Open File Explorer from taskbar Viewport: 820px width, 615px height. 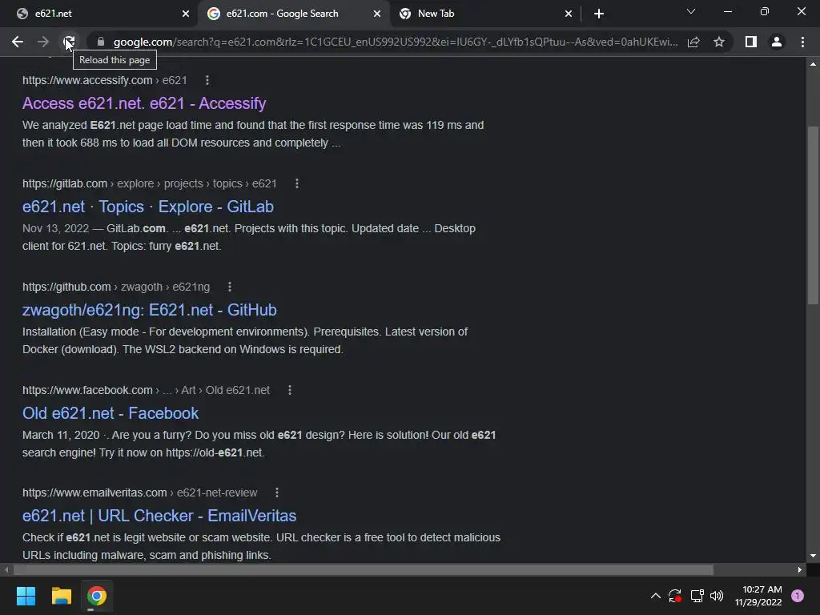coord(61,596)
